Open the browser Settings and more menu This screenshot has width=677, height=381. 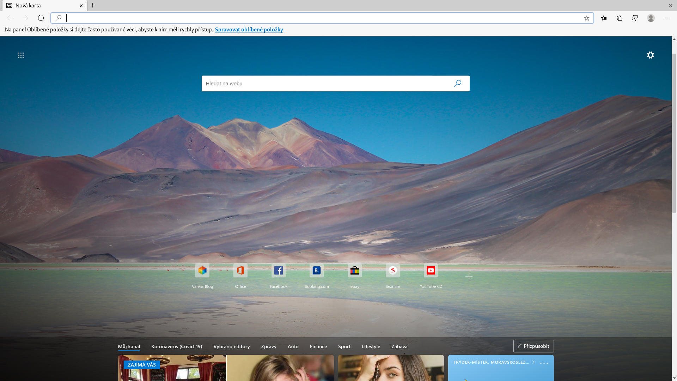coord(667,18)
